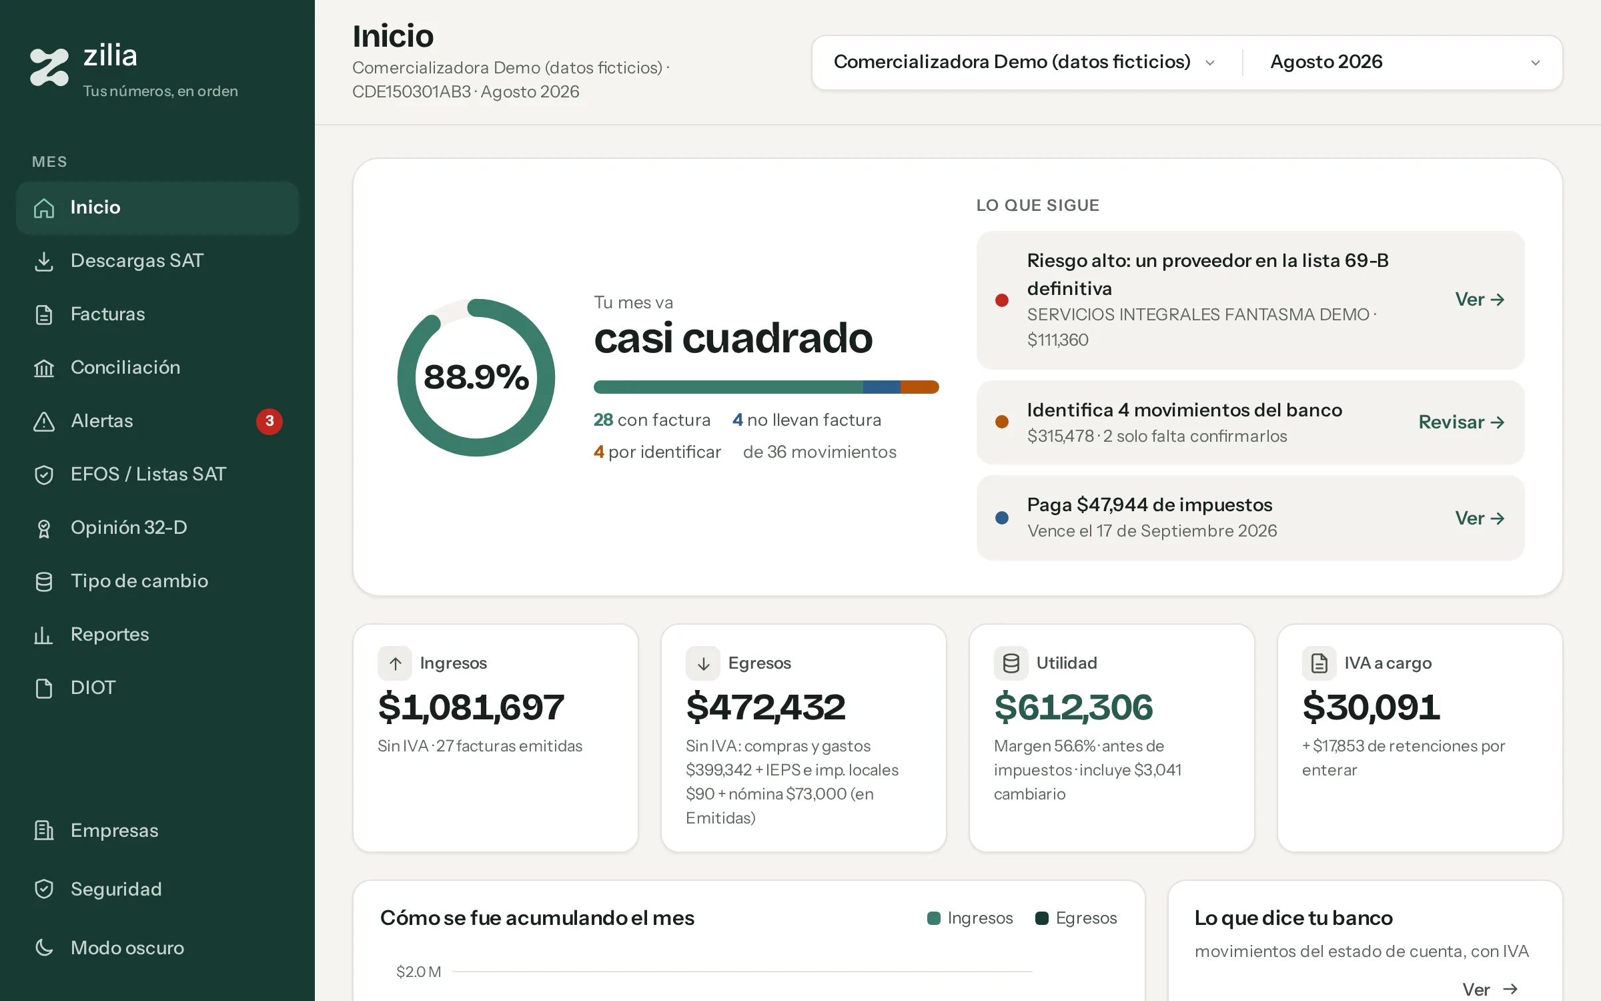Toggle the Ingresos legend series in chart
This screenshot has height=1001, width=1601.
click(x=970, y=918)
